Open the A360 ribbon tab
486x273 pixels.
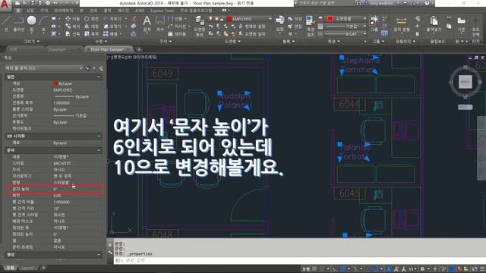(140, 11)
